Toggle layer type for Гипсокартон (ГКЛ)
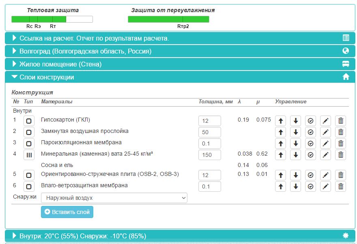Screen dimensions: 357x244 (29, 121)
